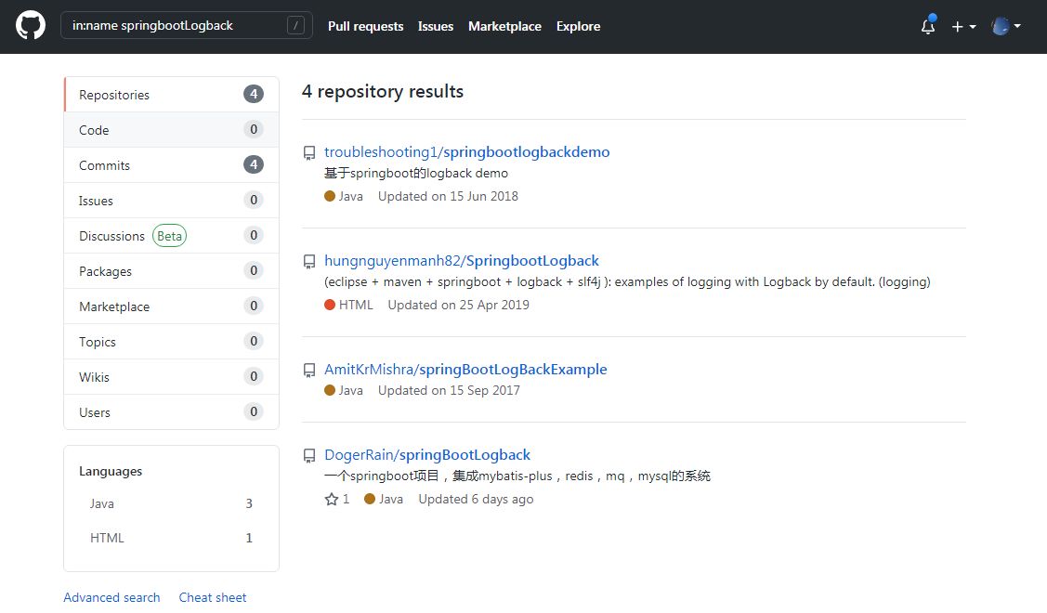Open the GitHub Octocat logo homepage
The image size is (1047, 613).
click(31, 26)
